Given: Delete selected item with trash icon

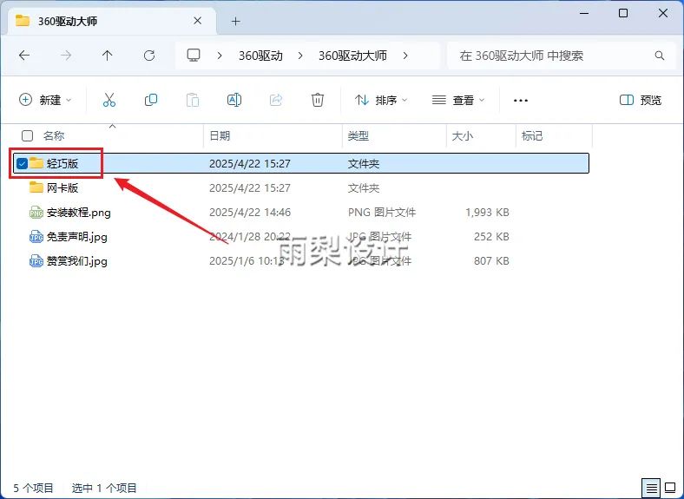Looking at the screenshot, I should (x=318, y=100).
